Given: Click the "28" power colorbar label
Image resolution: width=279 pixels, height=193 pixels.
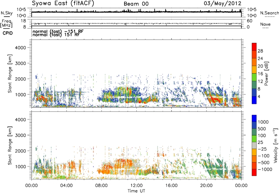Looking at the screenshot, I should 260,51.
